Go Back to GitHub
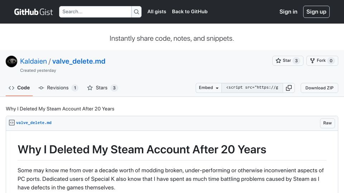Image resolution: width=344 pixels, height=193 pixels. 190,11
